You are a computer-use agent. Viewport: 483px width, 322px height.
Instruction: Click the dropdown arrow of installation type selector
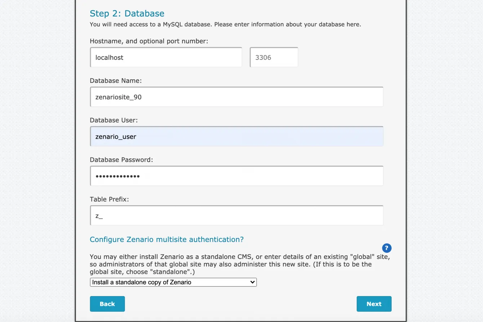252,282
